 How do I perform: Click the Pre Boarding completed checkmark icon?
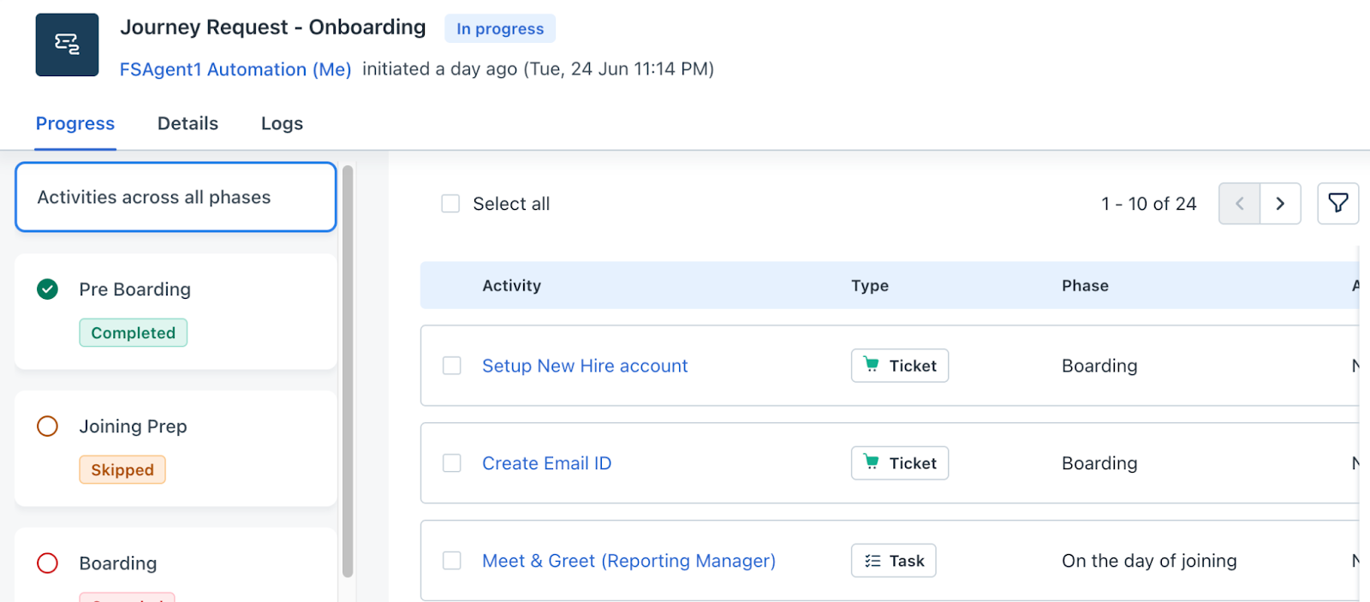(48, 289)
